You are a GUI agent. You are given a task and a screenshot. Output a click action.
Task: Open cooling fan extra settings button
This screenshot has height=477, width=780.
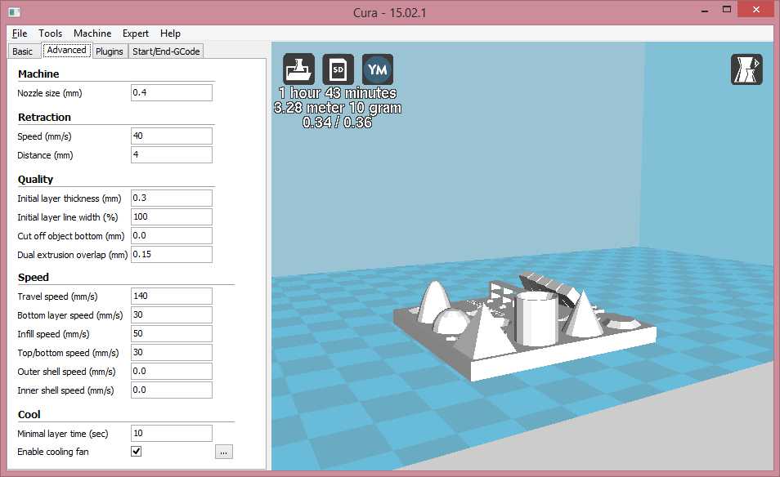point(224,452)
